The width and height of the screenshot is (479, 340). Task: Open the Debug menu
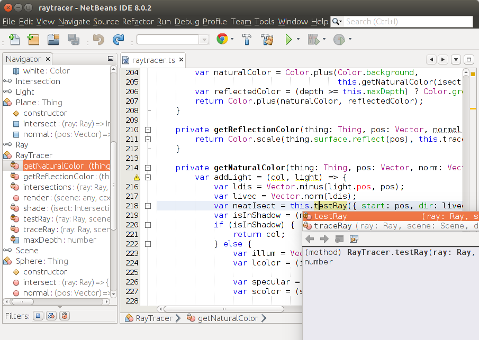[186, 21]
